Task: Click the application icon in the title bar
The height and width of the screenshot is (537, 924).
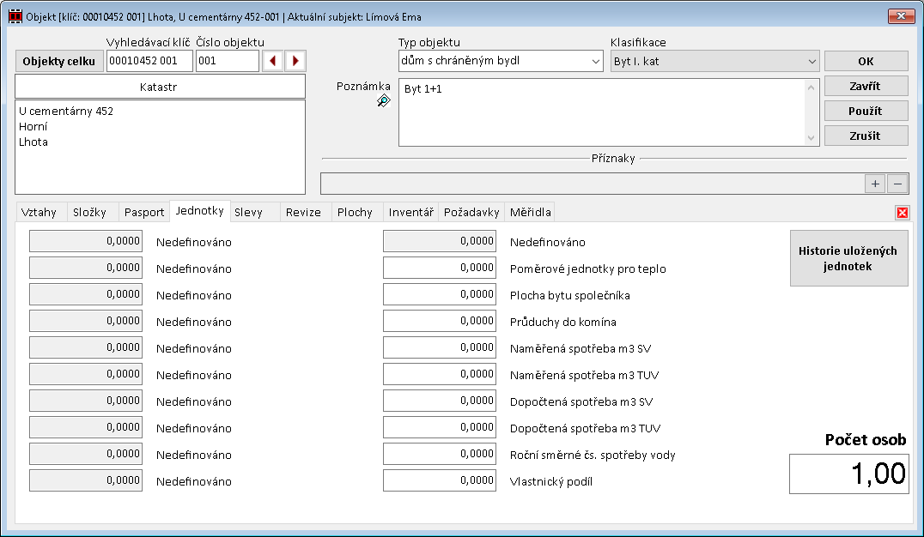Action: coord(14,16)
